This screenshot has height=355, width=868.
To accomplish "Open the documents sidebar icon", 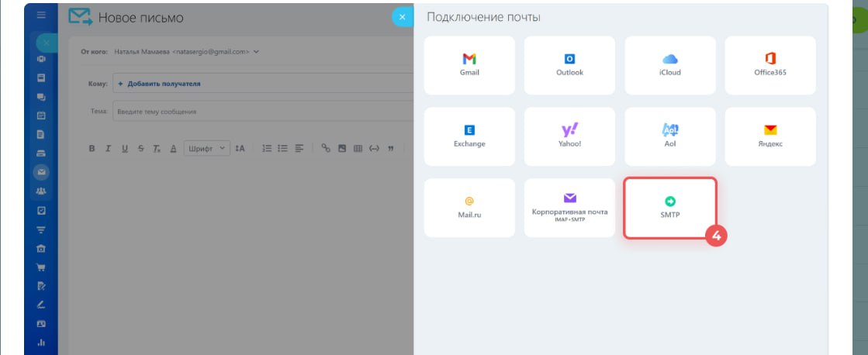I will pos(41,134).
